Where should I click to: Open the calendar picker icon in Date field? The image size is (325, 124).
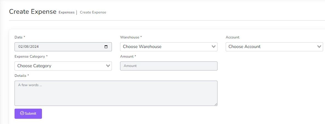coord(106,47)
